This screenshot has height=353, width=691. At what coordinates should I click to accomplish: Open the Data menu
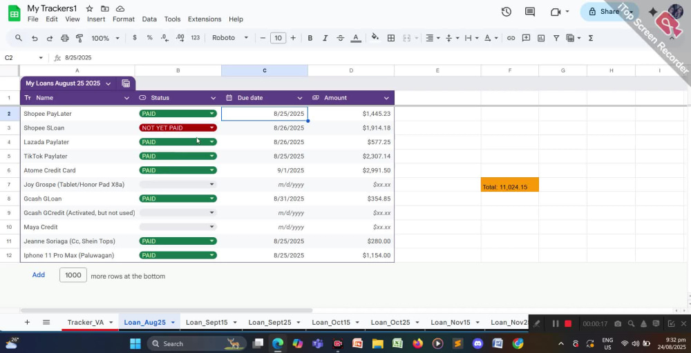149,19
